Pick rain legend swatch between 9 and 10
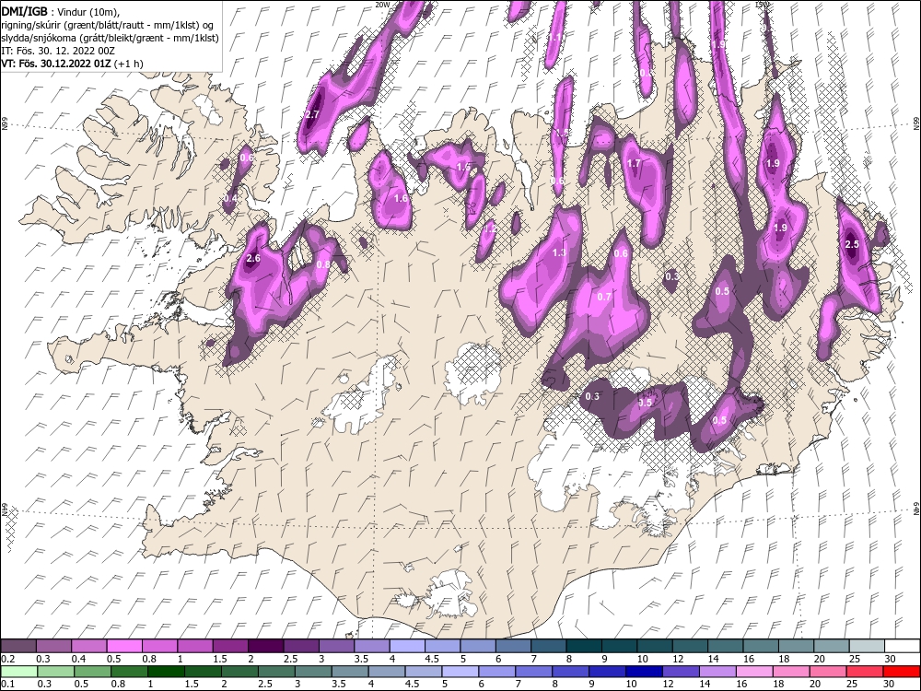The height and width of the screenshot is (691, 921). pos(607,672)
